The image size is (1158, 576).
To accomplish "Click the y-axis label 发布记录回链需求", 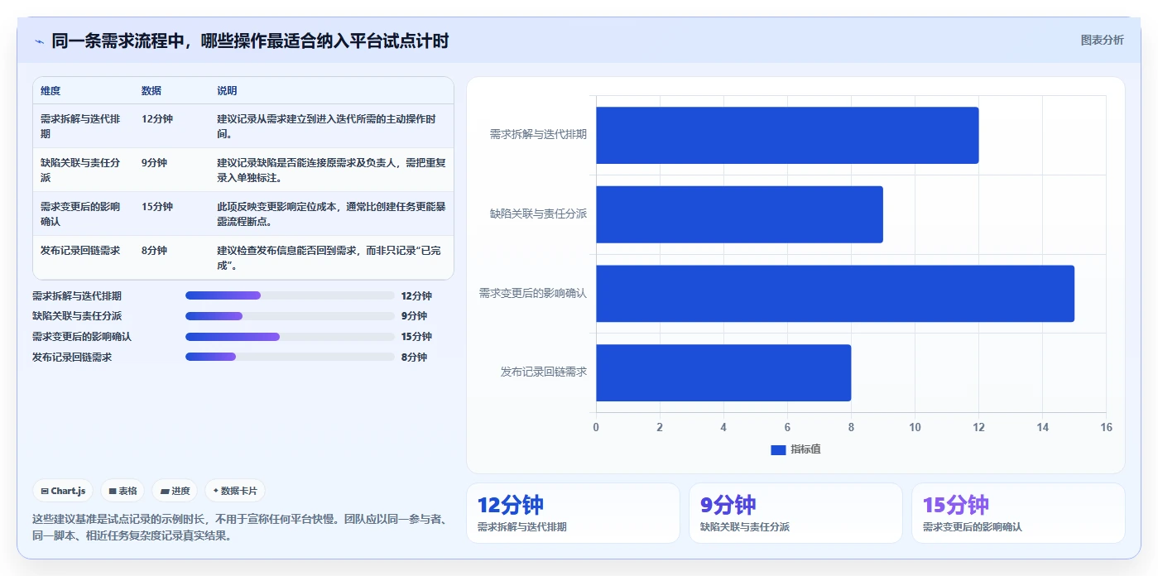I will pyautogui.click(x=544, y=372).
